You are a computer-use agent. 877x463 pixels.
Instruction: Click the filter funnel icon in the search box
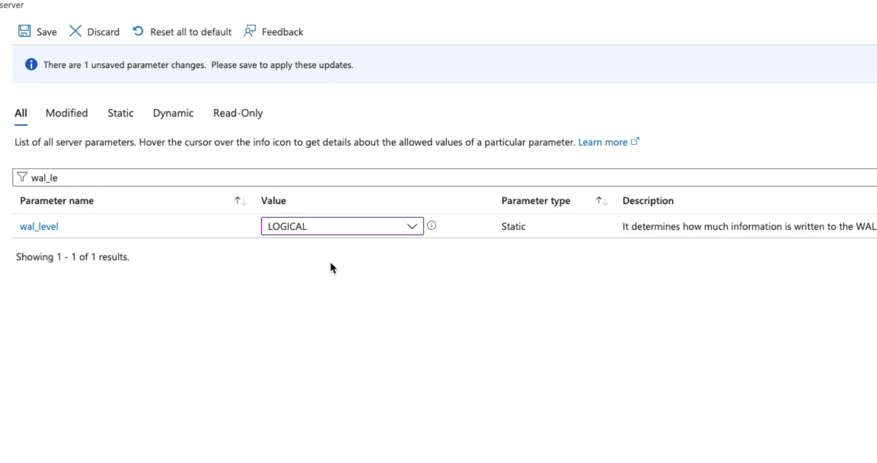[22, 177]
